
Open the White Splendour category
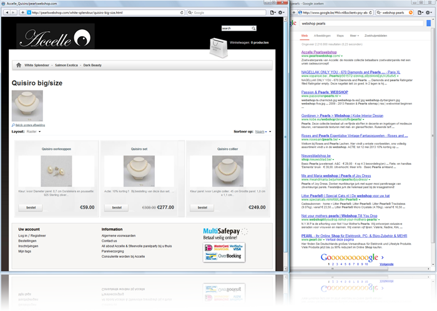click(x=37, y=65)
